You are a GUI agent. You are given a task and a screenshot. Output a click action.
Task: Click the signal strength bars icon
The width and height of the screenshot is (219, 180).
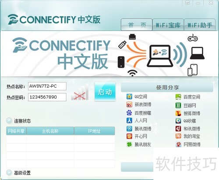point(80,92)
